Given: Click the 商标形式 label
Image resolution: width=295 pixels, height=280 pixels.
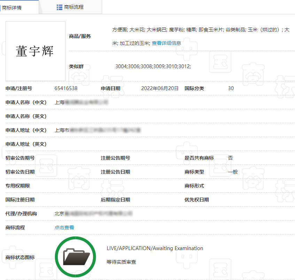Looking at the screenshot, I should (x=194, y=186).
